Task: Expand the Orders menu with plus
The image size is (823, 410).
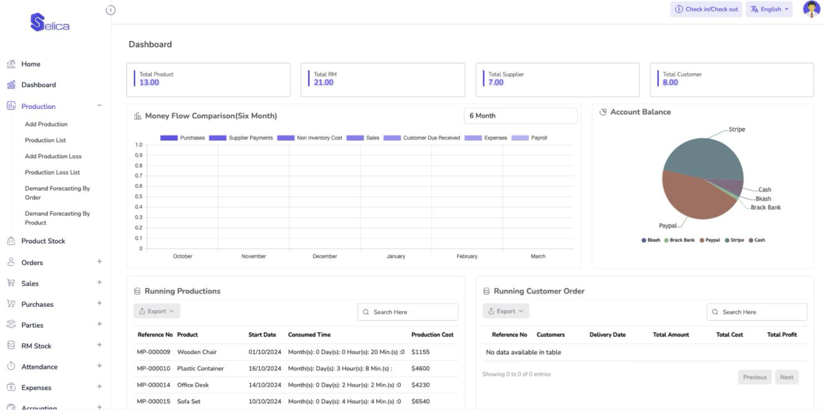Action: pyautogui.click(x=99, y=262)
